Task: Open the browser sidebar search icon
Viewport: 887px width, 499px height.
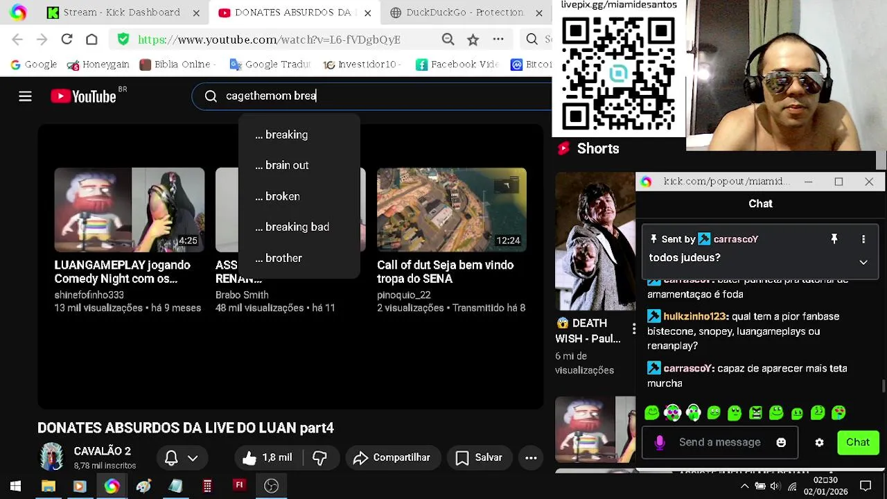Action: coord(532,40)
